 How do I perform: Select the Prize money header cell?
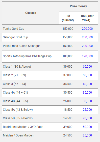(x=78, y=6)
